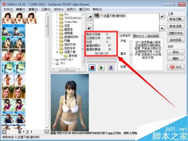Open the 帮助(S) menu
Image resolution: width=188 pixels, height=141 pixels.
(97, 9)
